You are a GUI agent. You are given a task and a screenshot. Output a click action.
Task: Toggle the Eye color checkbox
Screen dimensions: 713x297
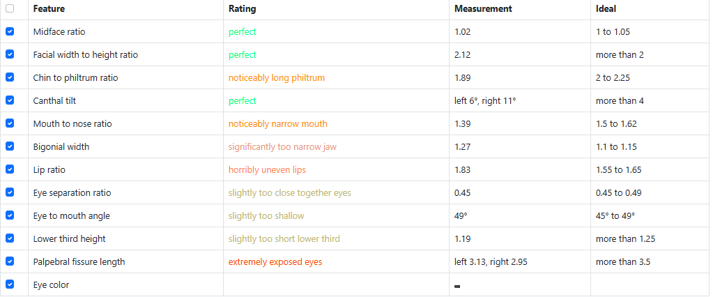(x=10, y=285)
